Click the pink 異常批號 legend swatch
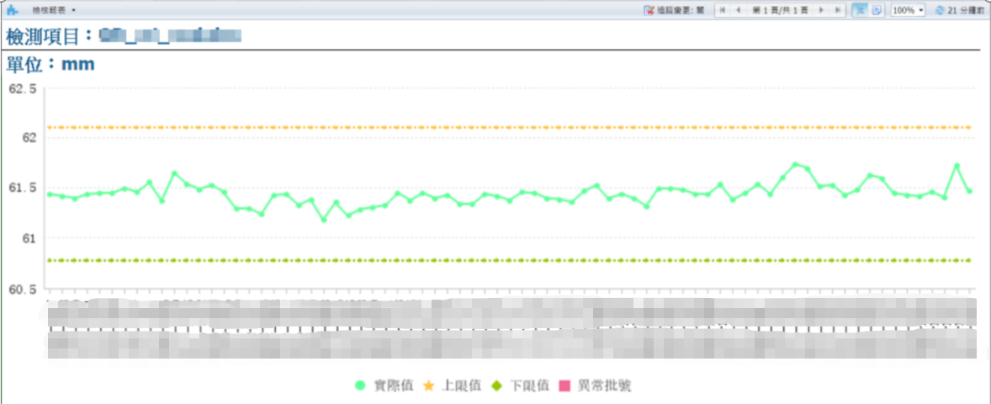This screenshot has height=404, width=991. [565, 385]
